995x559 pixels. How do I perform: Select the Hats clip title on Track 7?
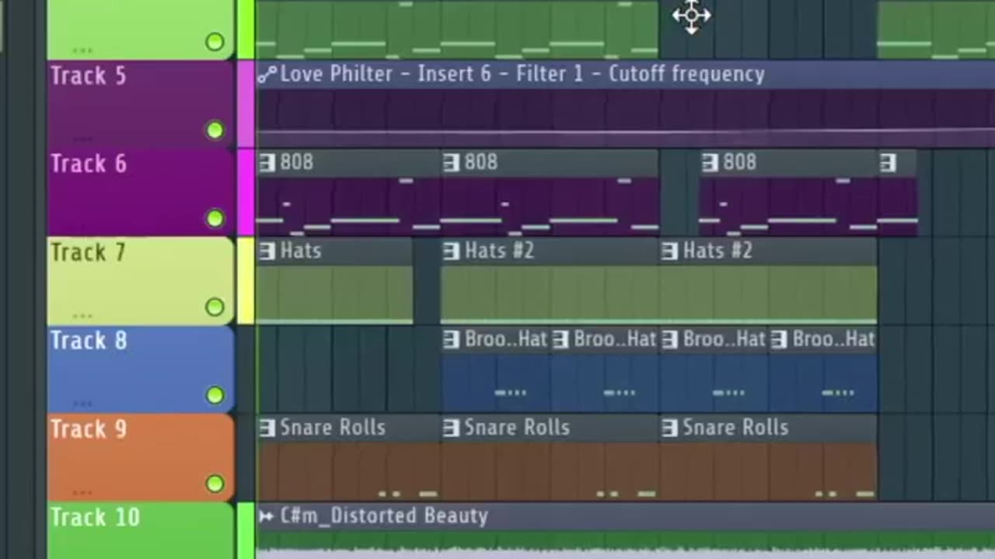tap(301, 251)
